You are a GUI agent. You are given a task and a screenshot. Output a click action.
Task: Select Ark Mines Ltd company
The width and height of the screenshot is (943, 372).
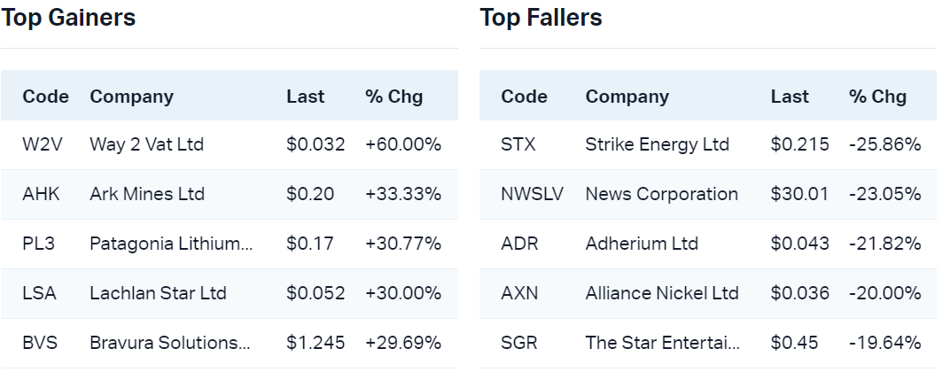146,193
